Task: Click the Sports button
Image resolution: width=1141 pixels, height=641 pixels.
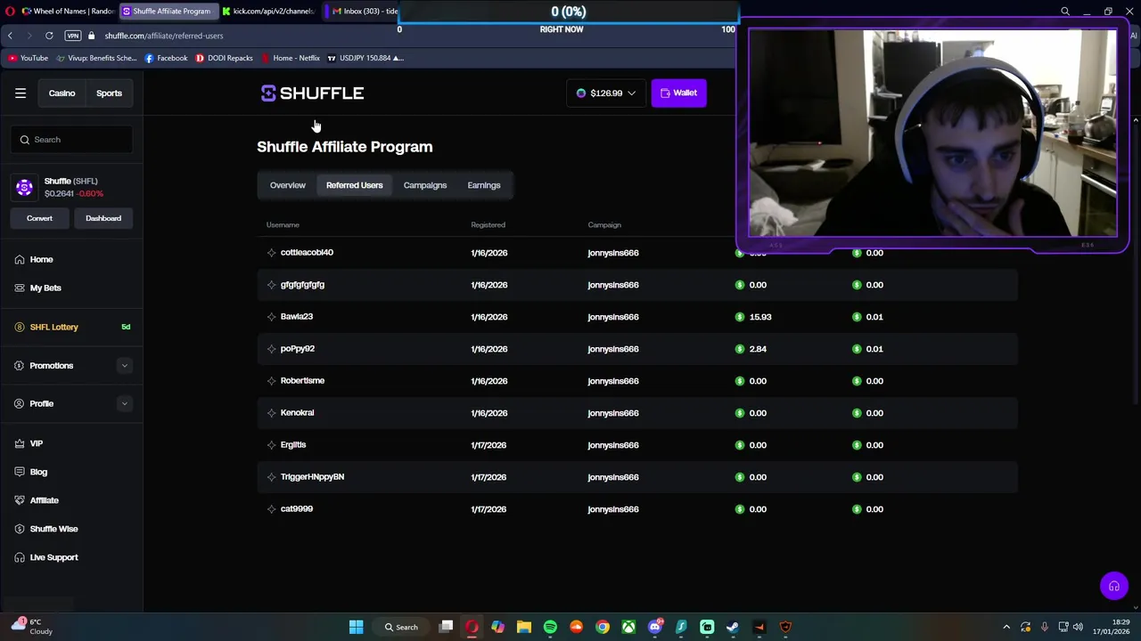Action: 109,93
